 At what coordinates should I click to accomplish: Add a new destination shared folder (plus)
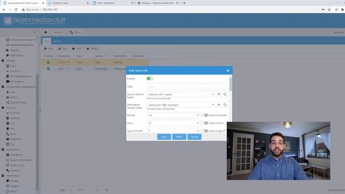tap(219, 105)
